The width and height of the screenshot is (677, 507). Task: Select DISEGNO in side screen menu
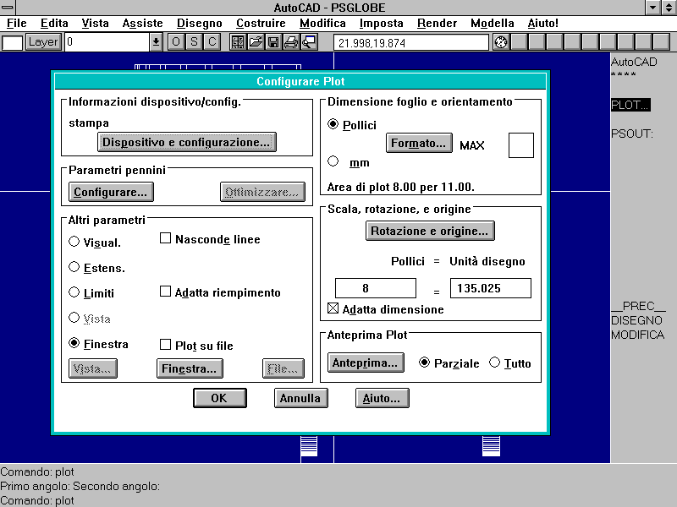(637, 320)
